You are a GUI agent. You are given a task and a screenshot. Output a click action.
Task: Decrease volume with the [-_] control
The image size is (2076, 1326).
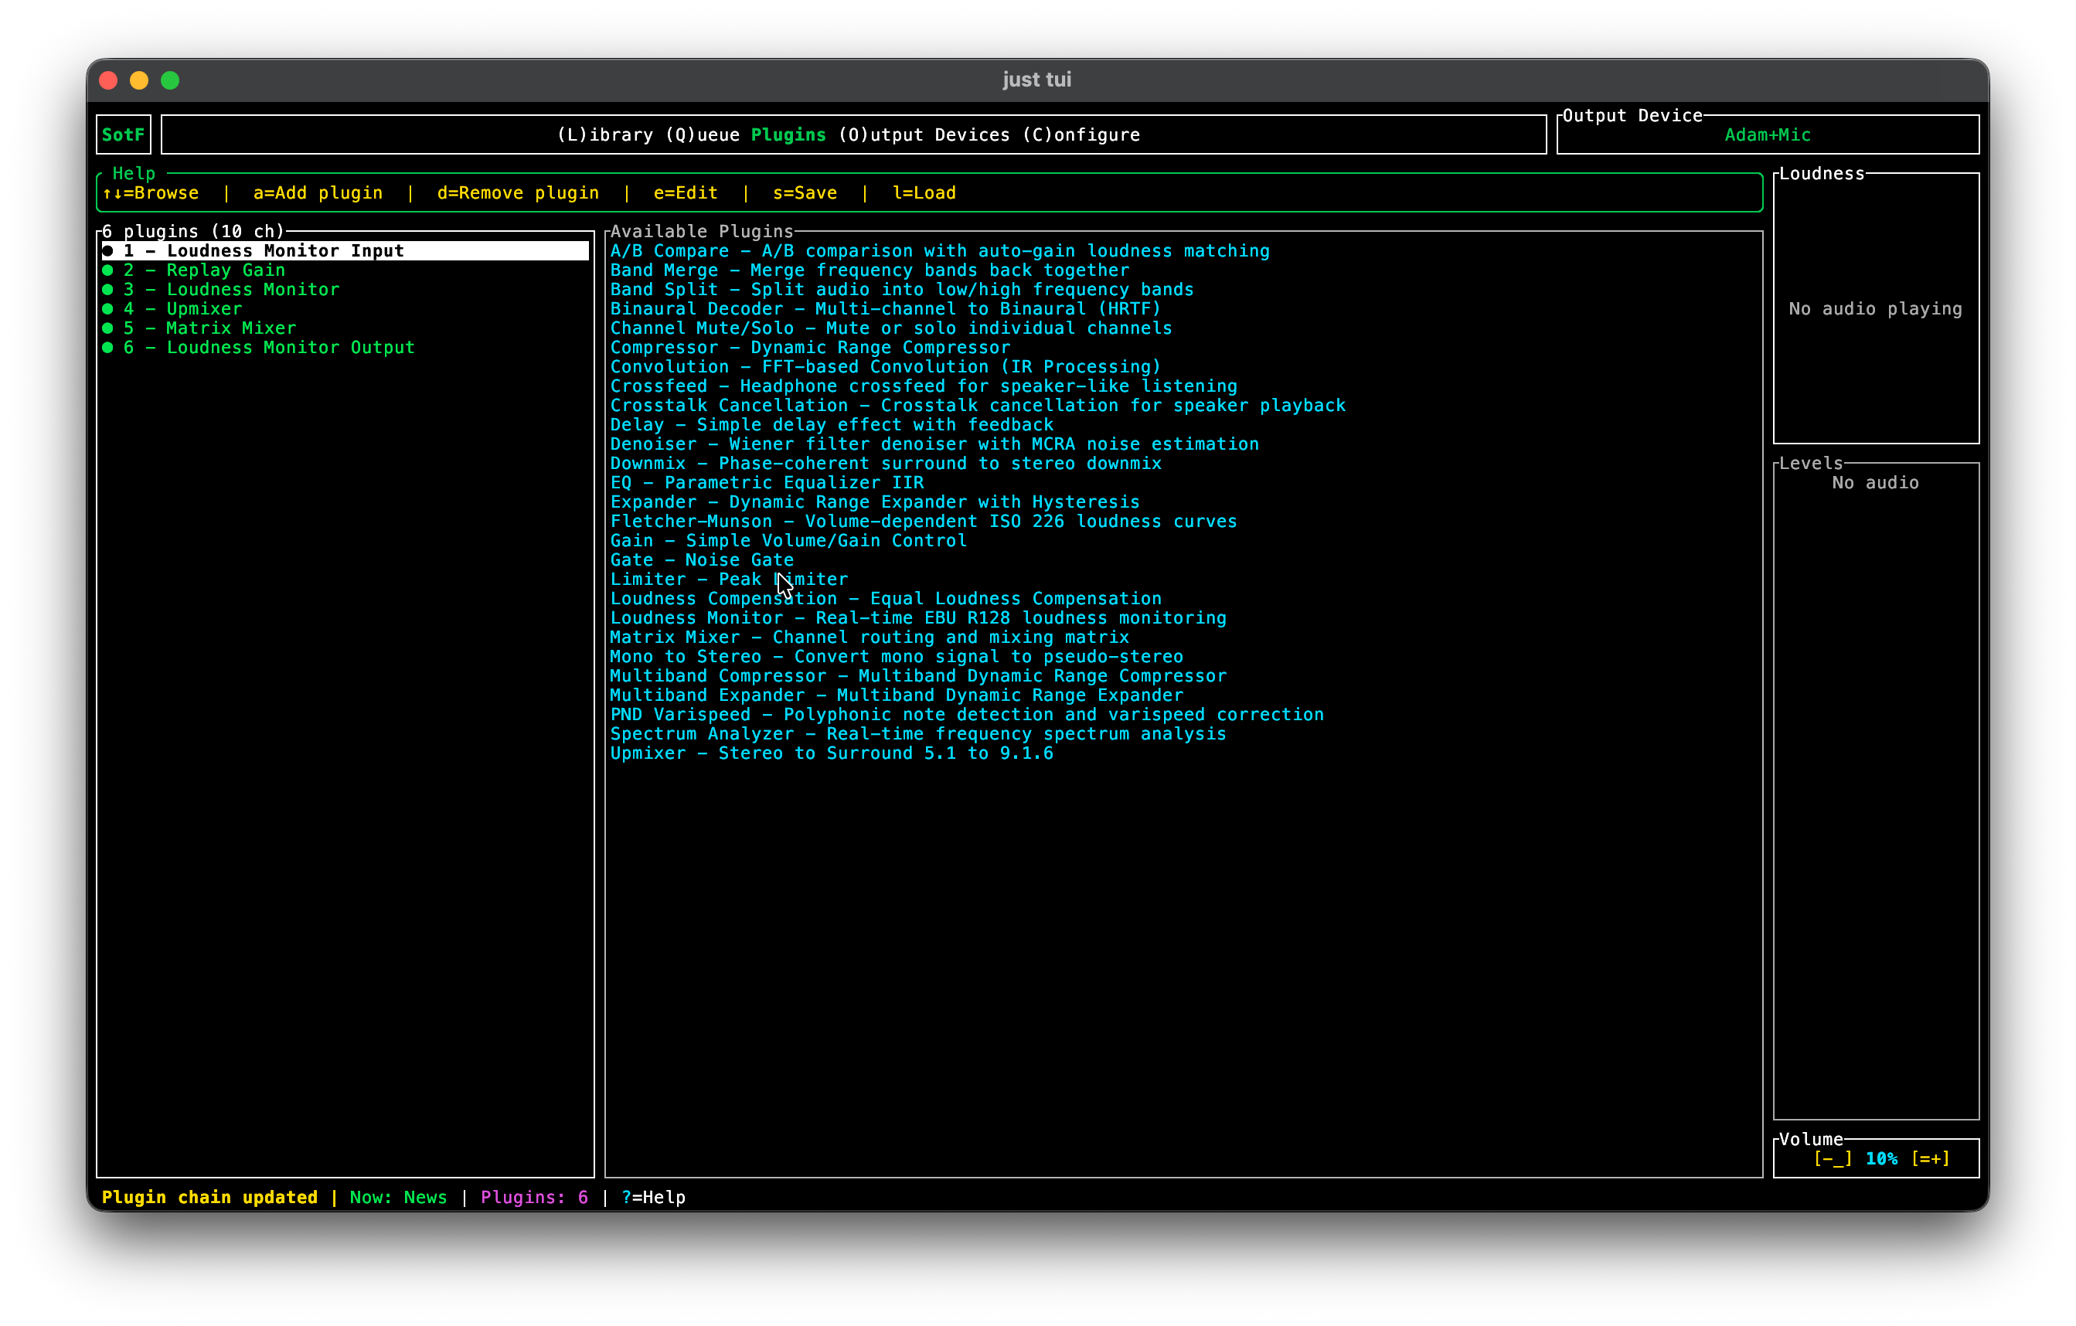pos(1832,1159)
